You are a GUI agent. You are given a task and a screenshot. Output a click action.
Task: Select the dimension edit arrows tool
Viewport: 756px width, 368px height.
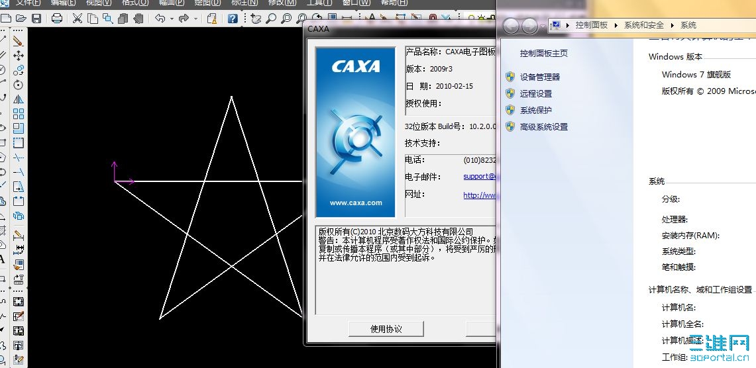pyautogui.click(x=19, y=250)
